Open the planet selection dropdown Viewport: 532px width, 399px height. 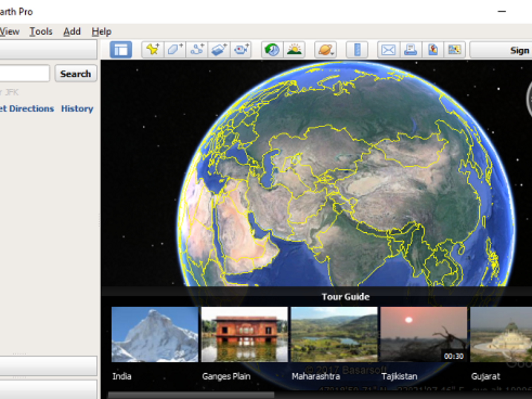(x=325, y=50)
